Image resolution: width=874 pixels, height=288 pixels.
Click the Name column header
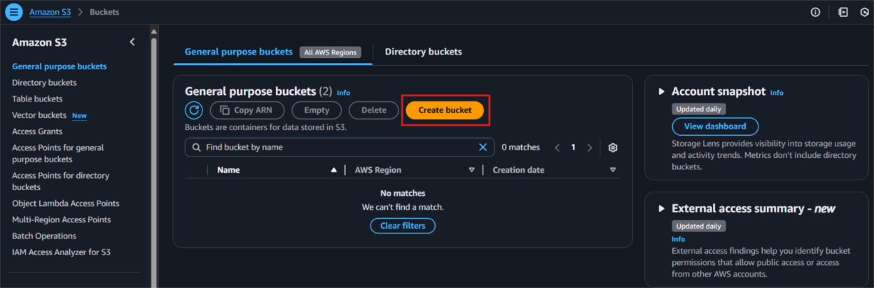[228, 170]
